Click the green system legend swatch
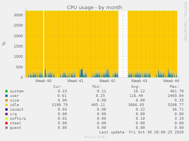 click(x=6, y=91)
